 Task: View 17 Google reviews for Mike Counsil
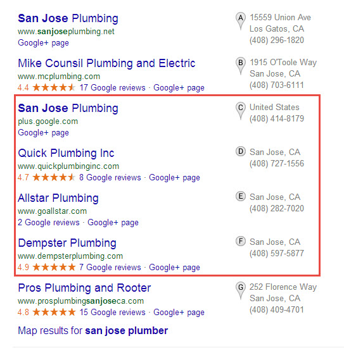tap(112, 88)
